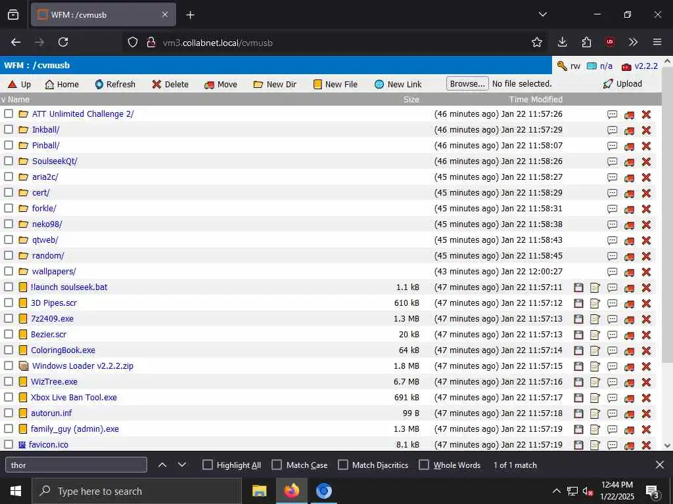
Task: Click save icon for 3D Pipes.scr
Action: tap(578, 303)
